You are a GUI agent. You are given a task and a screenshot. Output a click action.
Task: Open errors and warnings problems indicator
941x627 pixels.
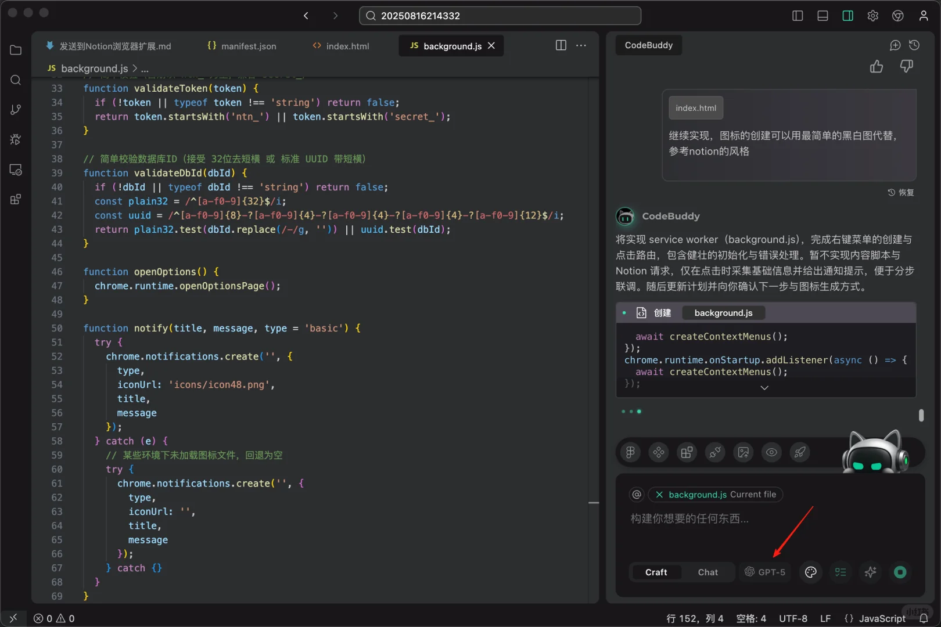coord(54,619)
